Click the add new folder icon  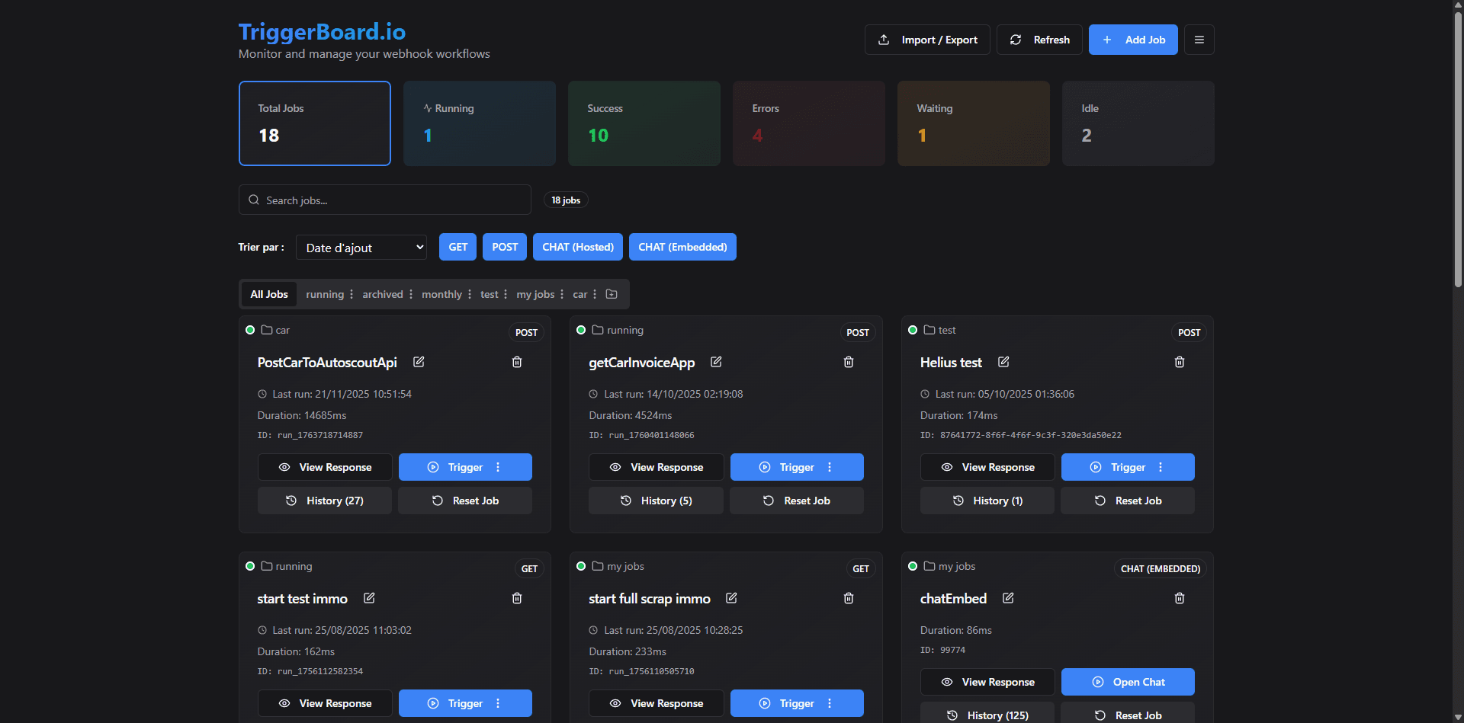(x=612, y=294)
